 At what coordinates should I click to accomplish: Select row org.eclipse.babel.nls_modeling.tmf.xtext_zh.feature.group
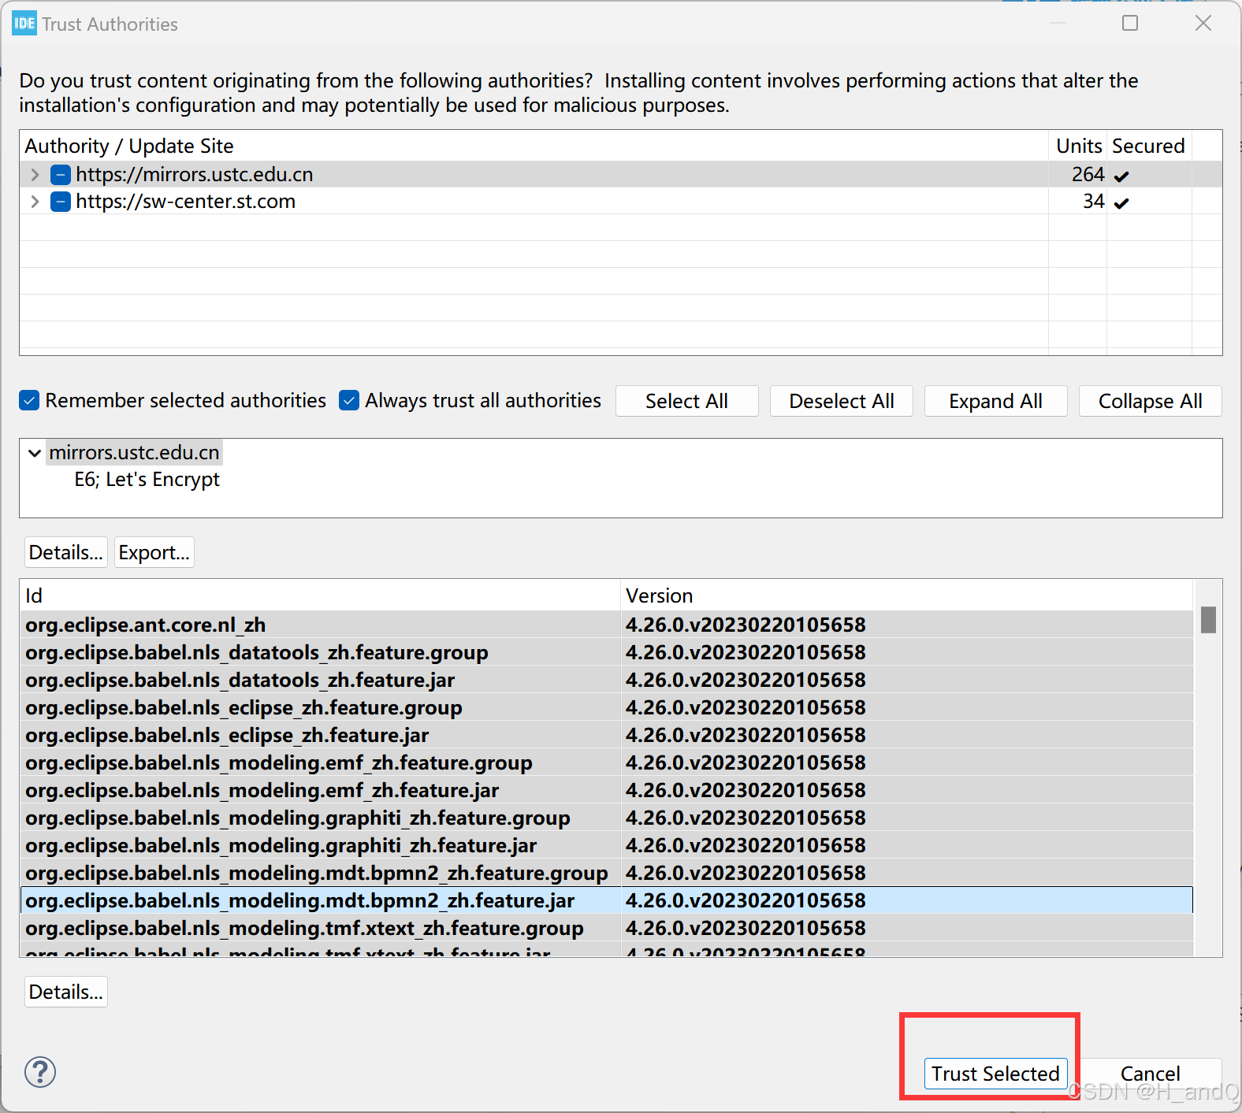click(x=607, y=928)
